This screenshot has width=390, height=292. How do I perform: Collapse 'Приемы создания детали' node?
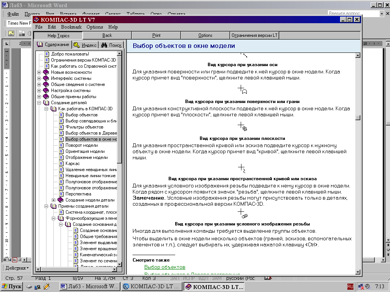tap(46, 206)
